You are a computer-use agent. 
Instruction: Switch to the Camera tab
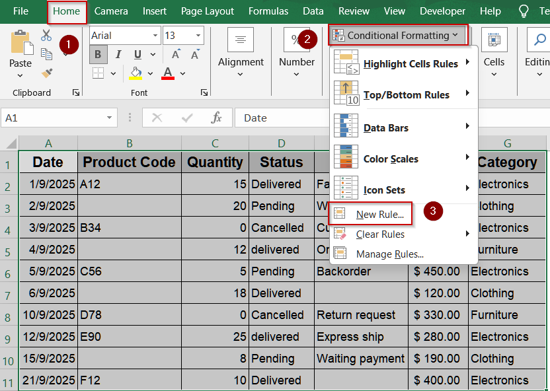pos(111,11)
